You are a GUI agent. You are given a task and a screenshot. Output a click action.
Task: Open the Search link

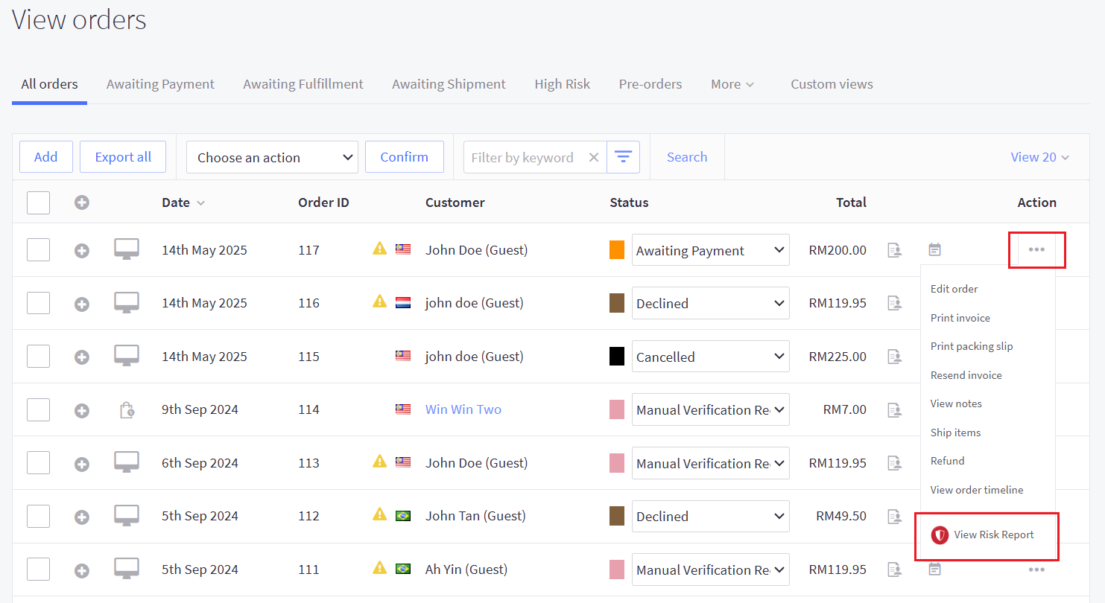pyautogui.click(x=687, y=157)
